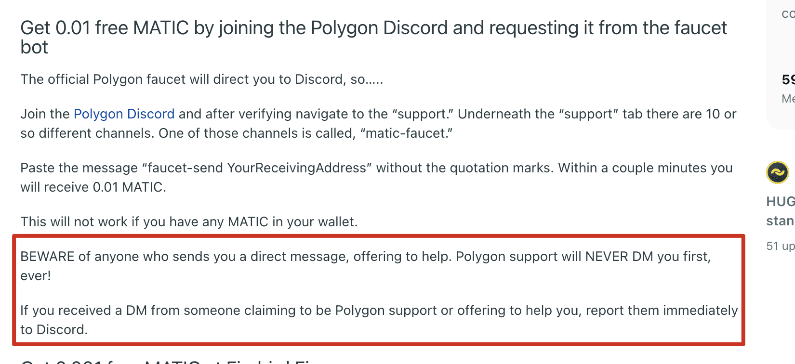795x364 pixels.
Task: Click the BEWARE warning paragraph
Action: (366, 266)
